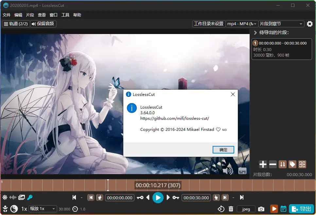Open the 查看 menu
The image size is (316, 215).
coord(42,15)
